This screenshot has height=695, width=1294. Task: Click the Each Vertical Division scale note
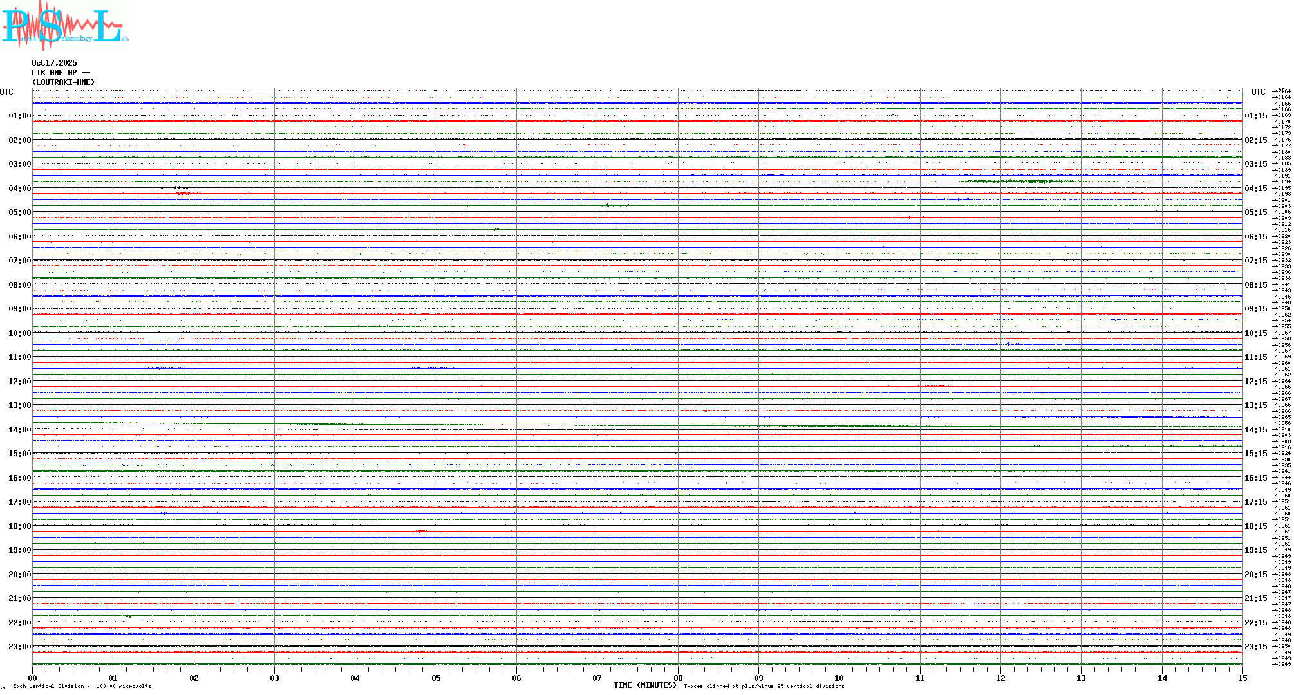click(x=82, y=686)
